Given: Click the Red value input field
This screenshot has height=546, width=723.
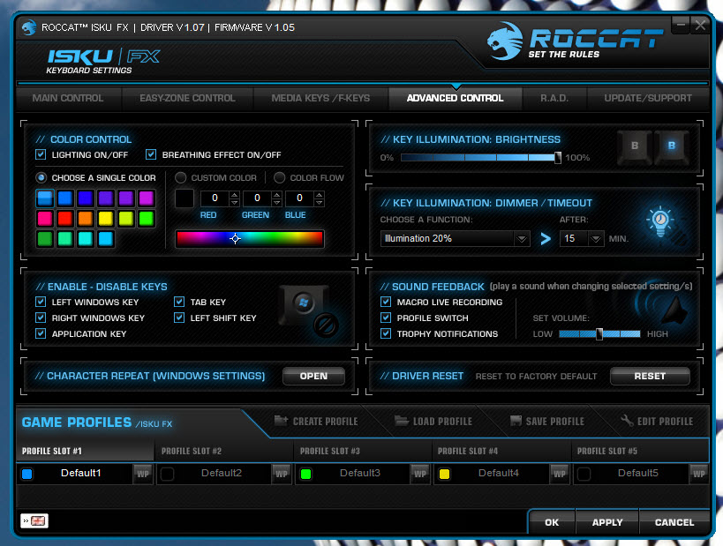Looking at the screenshot, I should click(x=215, y=198).
